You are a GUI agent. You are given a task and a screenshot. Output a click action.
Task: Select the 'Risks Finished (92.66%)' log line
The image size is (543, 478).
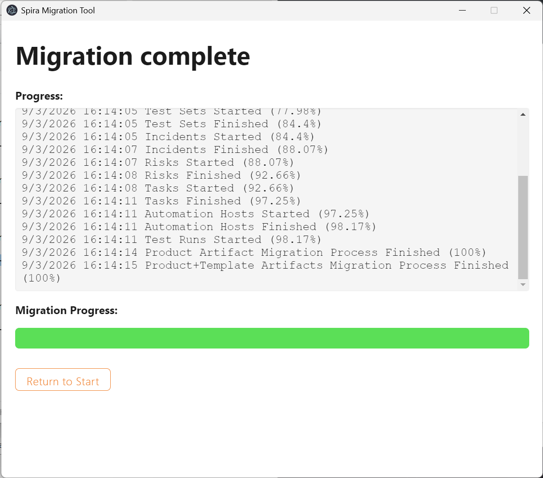click(161, 175)
